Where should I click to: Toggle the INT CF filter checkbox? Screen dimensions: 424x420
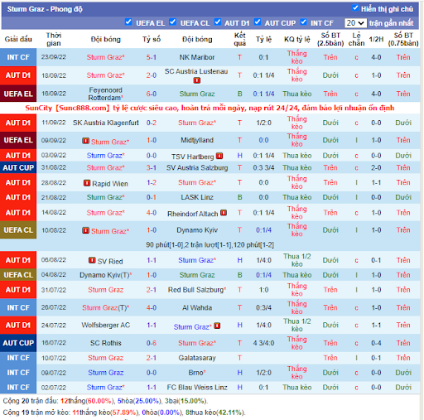[x=303, y=22]
